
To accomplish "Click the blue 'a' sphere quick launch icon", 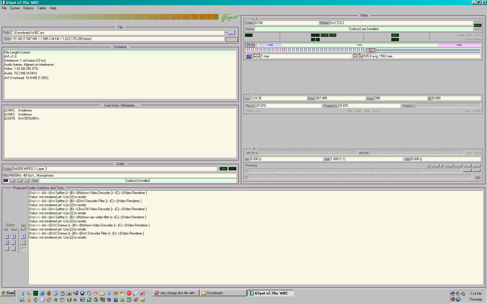I will (x=82, y=293).
